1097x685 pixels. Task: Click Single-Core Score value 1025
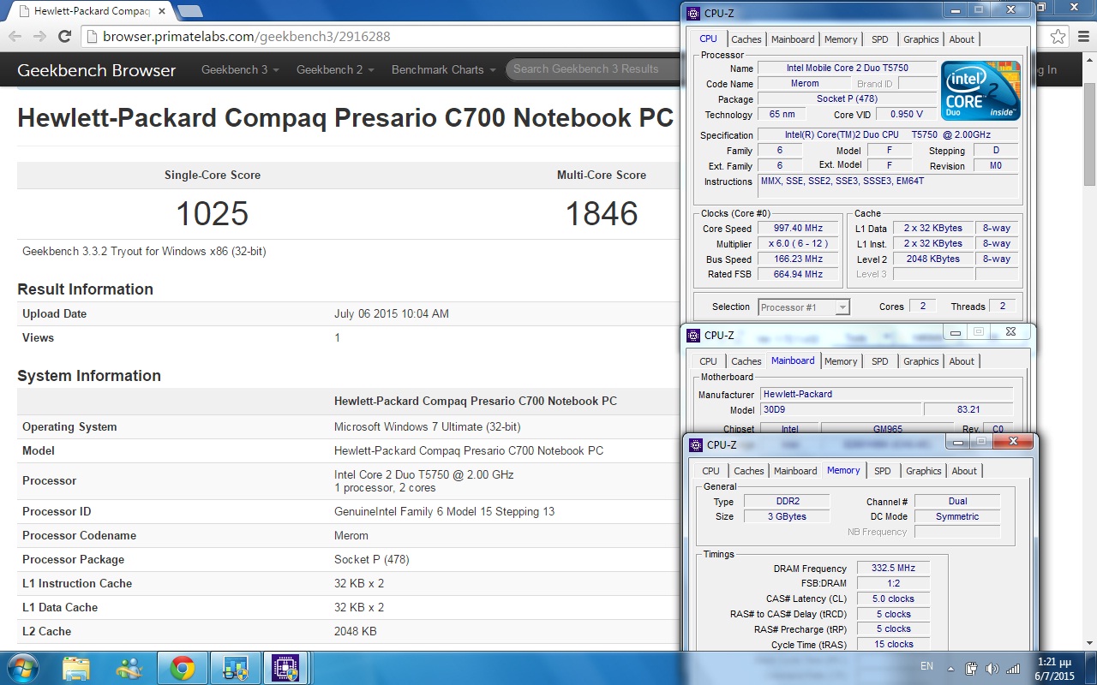click(x=212, y=213)
